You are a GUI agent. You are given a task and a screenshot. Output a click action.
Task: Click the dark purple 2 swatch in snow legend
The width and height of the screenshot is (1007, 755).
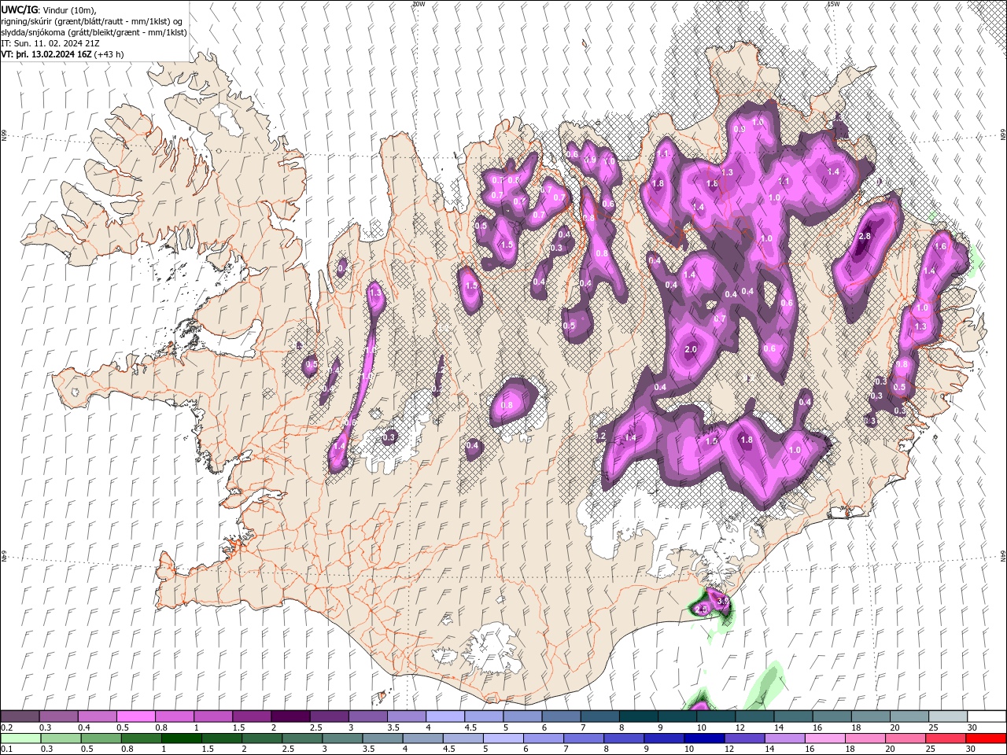point(290,716)
